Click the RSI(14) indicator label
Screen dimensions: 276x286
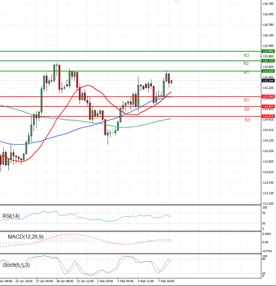point(11,216)
